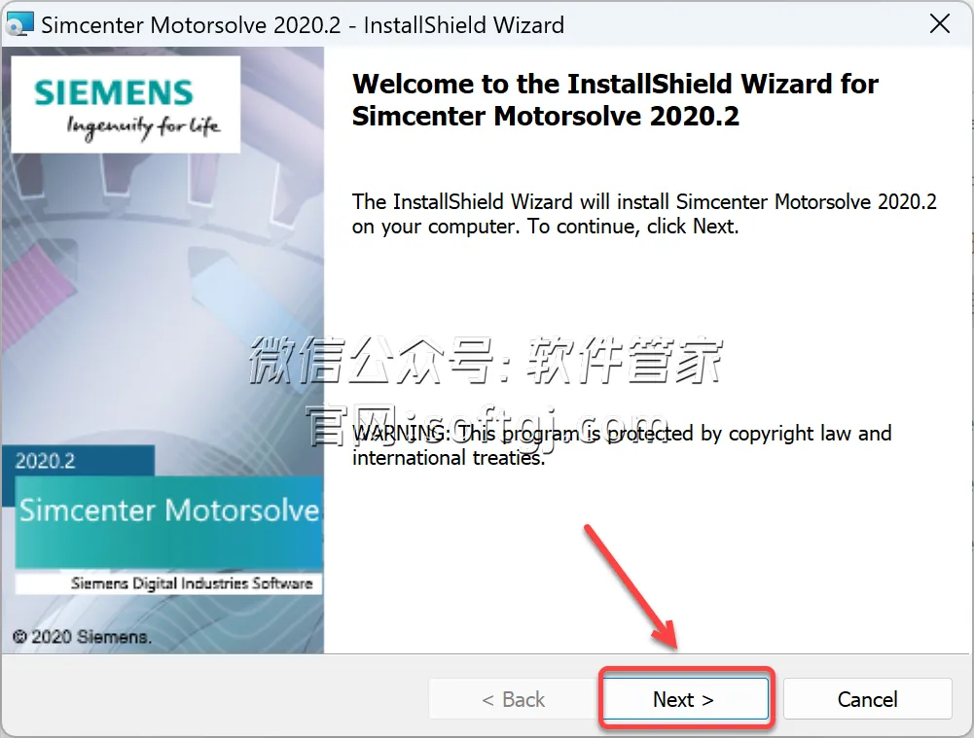Click the installer icon in title bar
This screenshot has height=738, width=974.
18,25
